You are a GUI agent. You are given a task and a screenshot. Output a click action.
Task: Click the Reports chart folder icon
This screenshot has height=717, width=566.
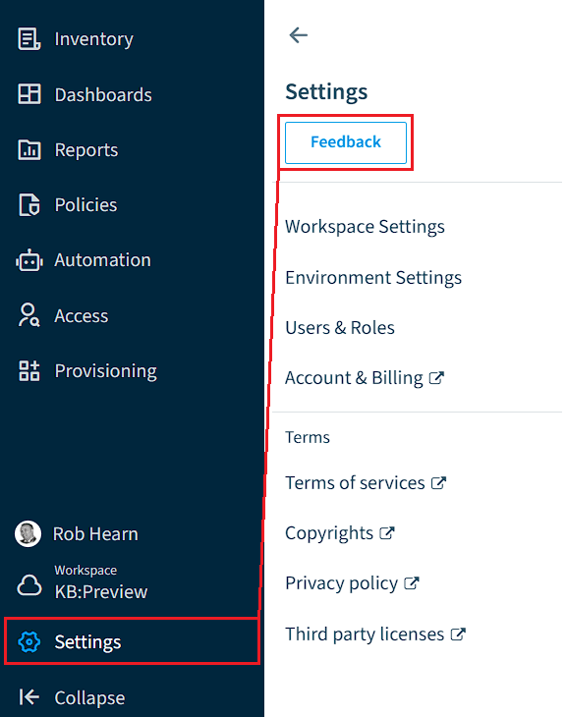(29, 149)
